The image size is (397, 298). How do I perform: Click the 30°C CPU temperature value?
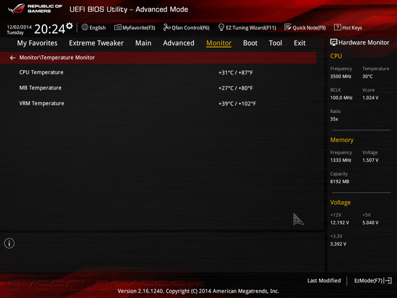(x=367, y=76)
